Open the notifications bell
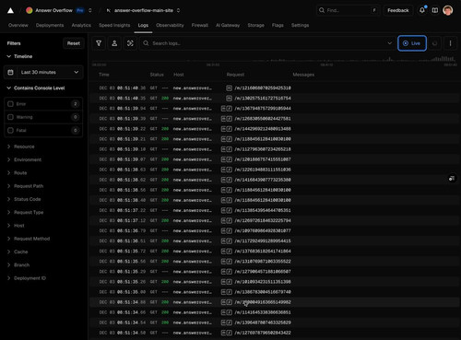The image size is (461, 340). pyautogui.click(x=422, y=10)
